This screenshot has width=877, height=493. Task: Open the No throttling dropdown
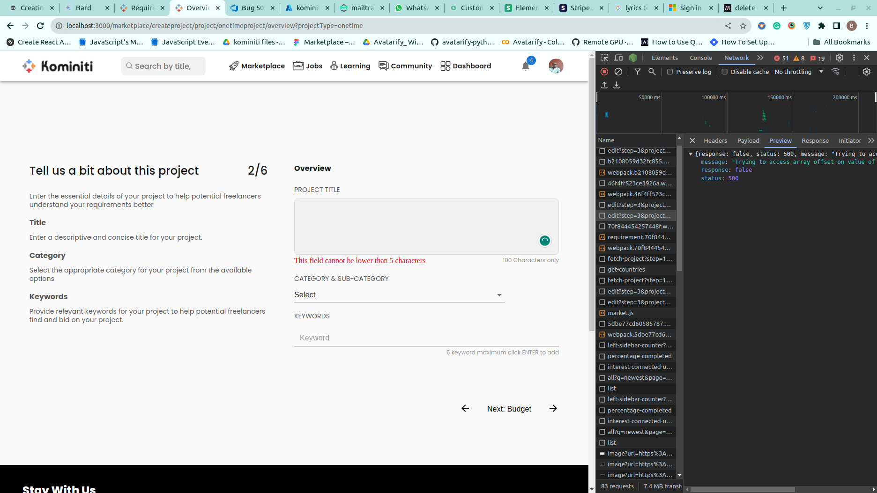coord(799,72)
